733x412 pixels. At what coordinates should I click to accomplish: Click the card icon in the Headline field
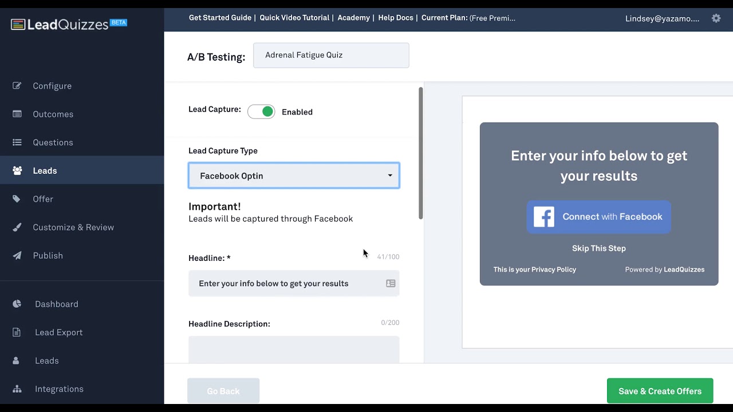(391, 283)
